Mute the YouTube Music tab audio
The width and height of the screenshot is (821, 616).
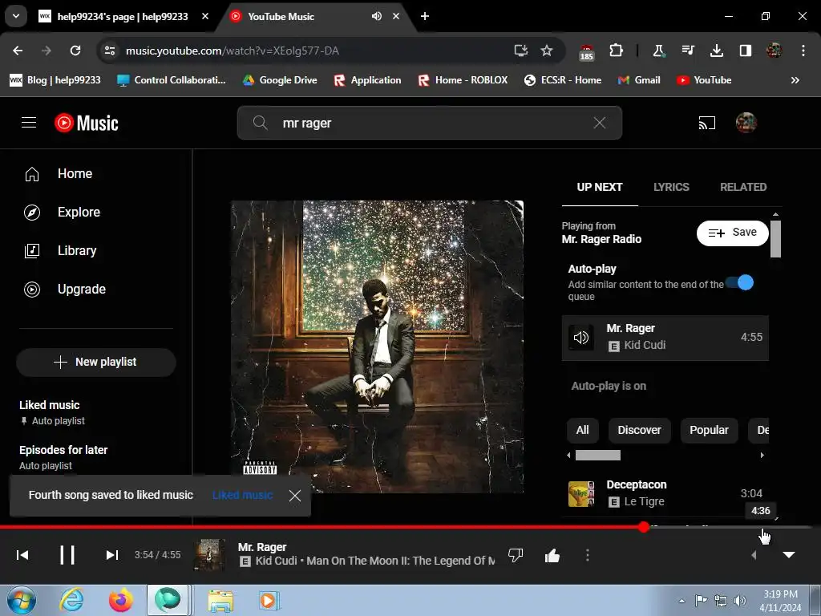pos(377,16)
